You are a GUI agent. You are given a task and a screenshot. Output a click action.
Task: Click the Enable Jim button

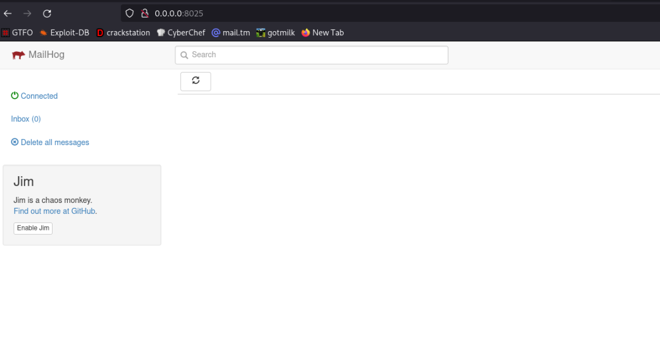tap(33, 229)
